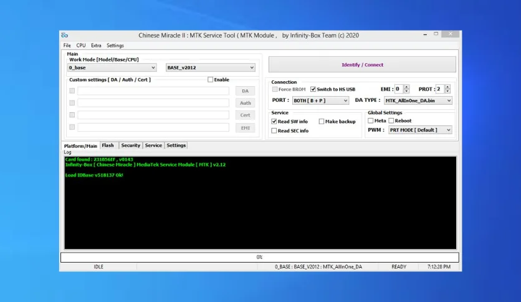Click the Cert browse button
This screenshot has height=302, width=521.
point(245,115)
